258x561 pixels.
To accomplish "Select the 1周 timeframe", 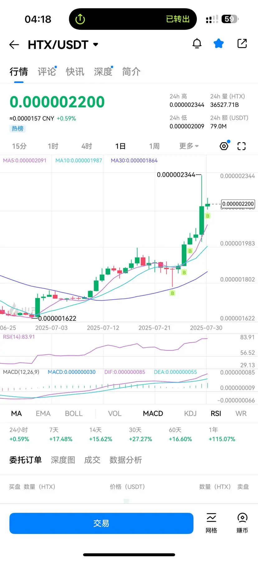I will 154,146.
